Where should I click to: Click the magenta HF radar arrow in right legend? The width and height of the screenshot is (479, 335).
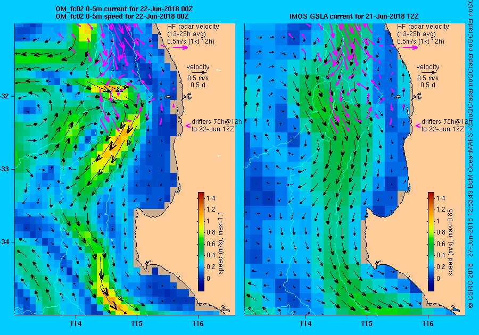click(x=410, y=47)
